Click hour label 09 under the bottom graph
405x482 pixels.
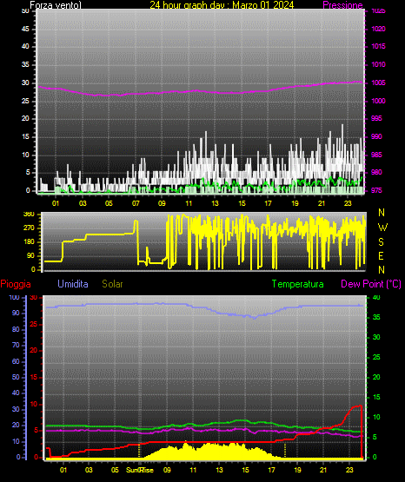coord(167,470)
